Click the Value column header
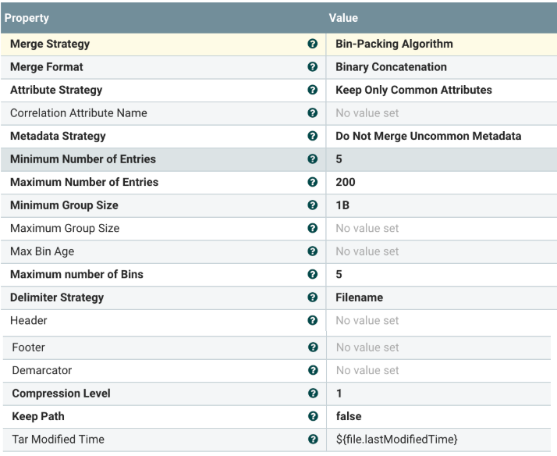The image size is (557, 456). pyautogui.click(x=343, y=16)
